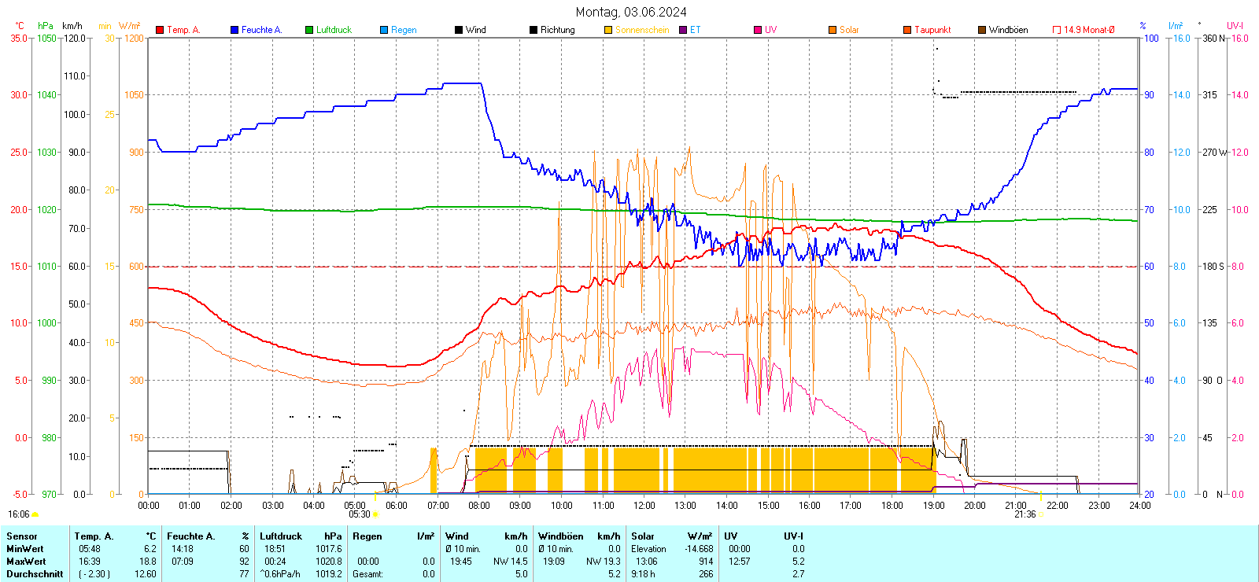The height and width of the screenshot is (582, 1259).
Task: Click the MaxWert row label
Action: tap(26, 562)
